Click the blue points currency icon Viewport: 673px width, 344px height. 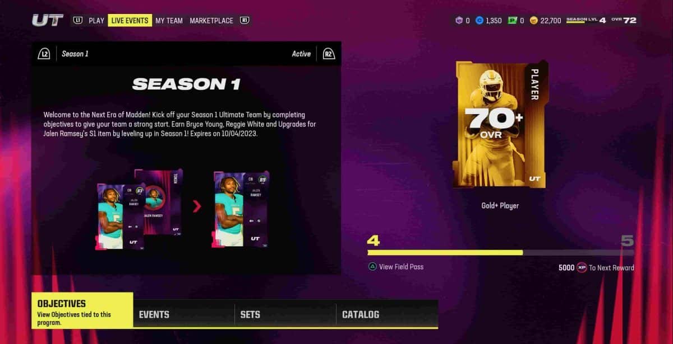click(x=479, y=20)
